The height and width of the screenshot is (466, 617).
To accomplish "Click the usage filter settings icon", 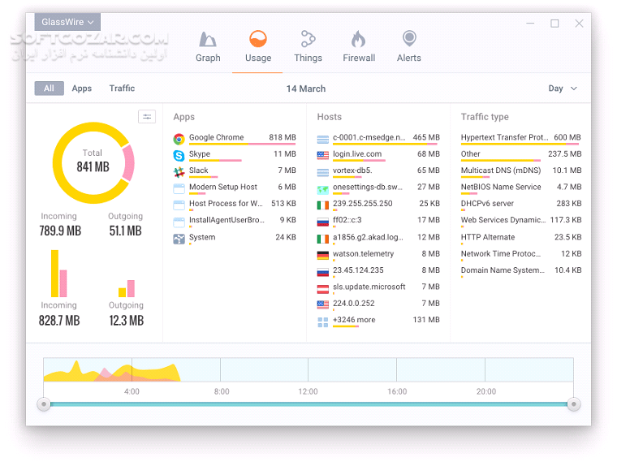I will tap(147, 117).
